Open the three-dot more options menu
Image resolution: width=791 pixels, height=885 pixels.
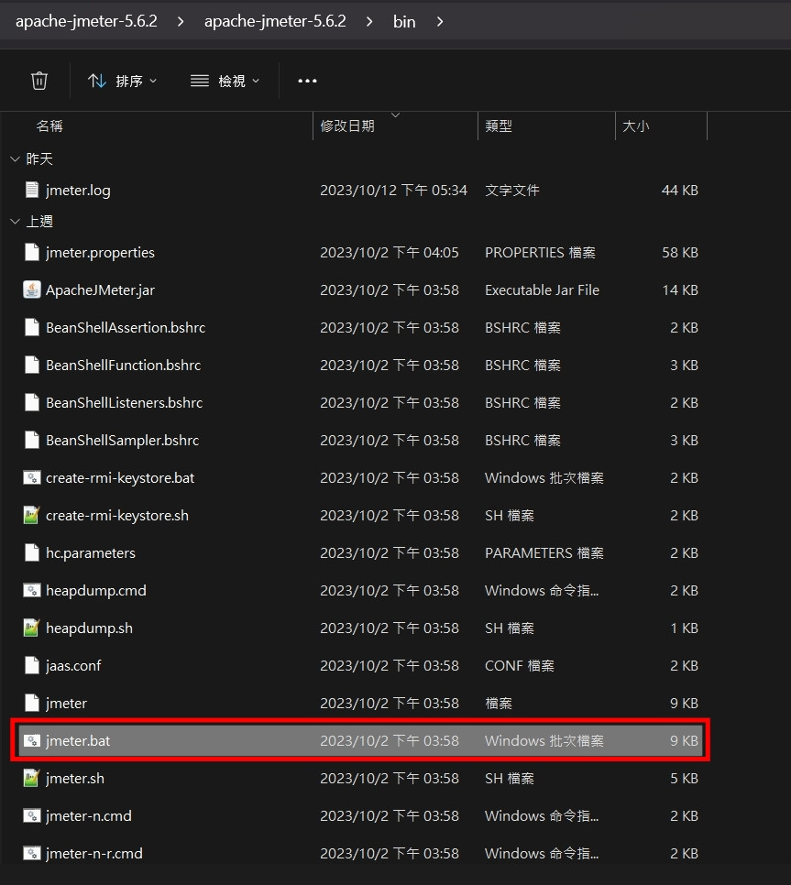pos(307,81)
